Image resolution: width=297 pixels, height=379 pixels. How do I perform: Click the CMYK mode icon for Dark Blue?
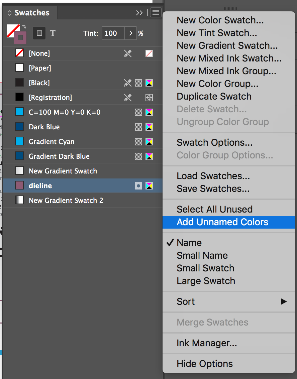149,127
